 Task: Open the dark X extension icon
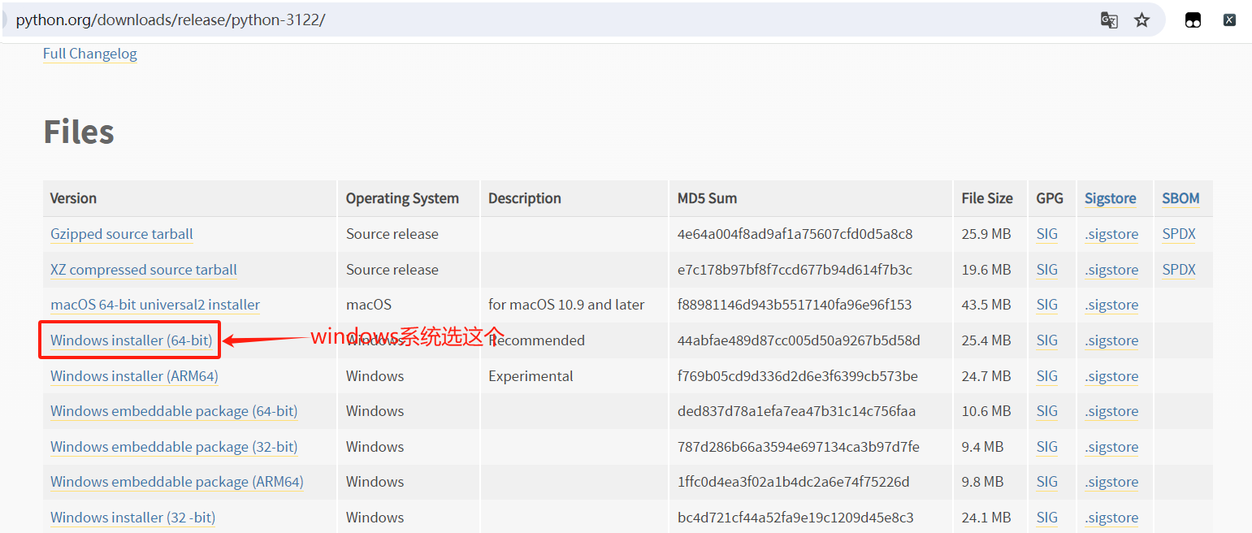coord(1230,20)
